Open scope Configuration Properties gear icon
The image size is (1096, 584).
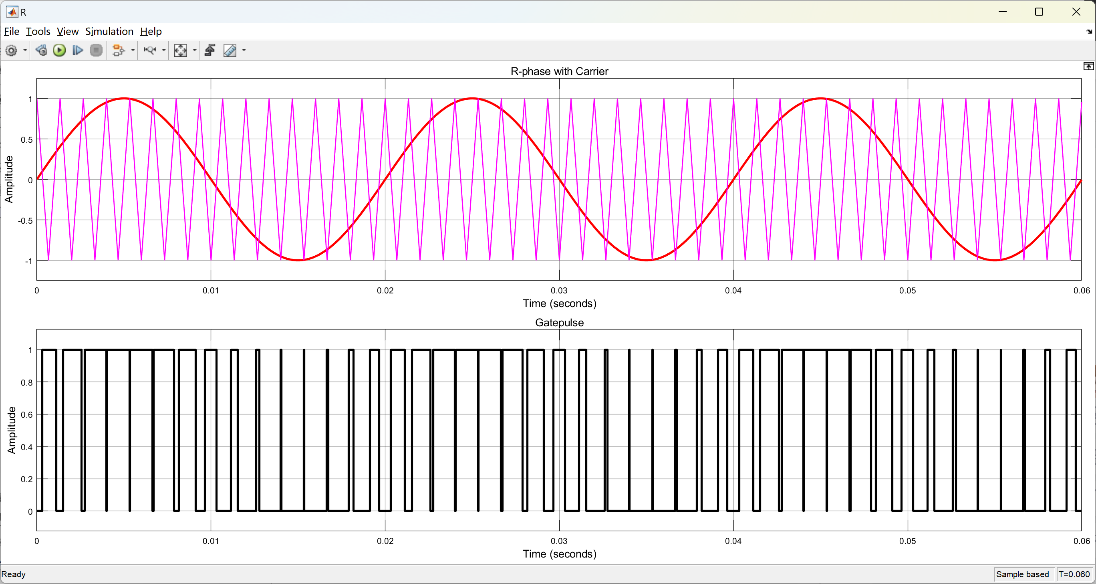coord(12,51)
